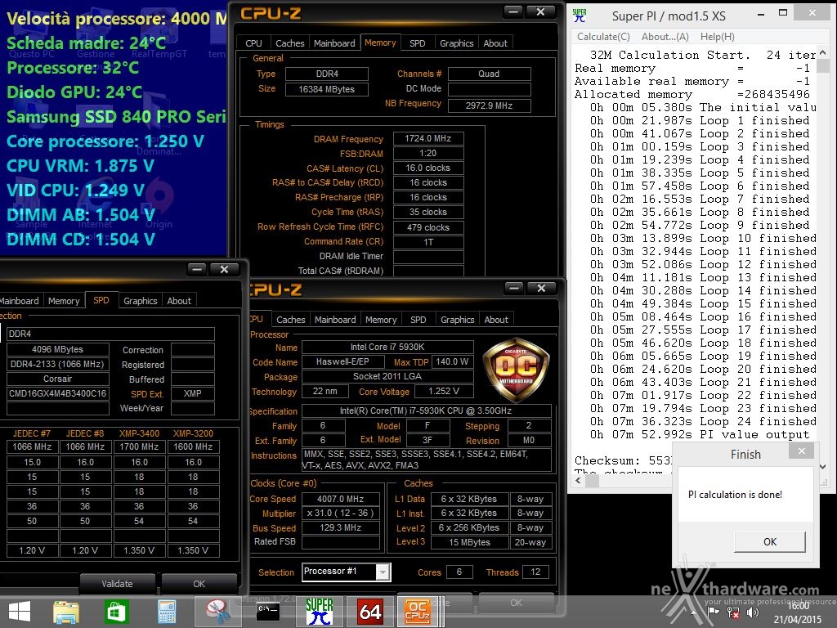This screenshot has height=628, width=837.
Task: Select Caches tab in CPU-Z Memory timings window
Action: (290, 43)
